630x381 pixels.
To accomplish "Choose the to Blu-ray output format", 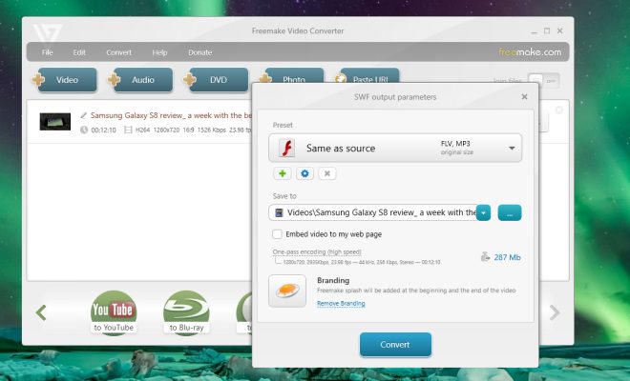I will point(186,312).
